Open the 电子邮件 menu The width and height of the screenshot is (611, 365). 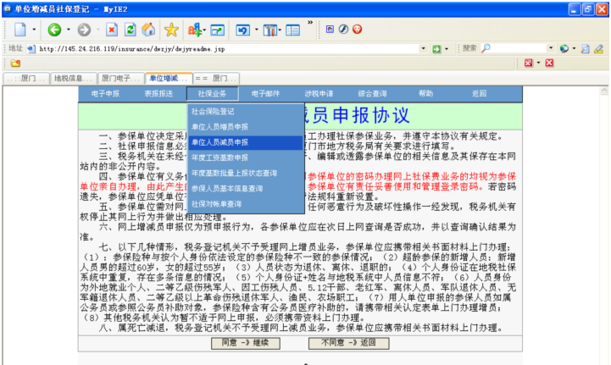point(265,94)
